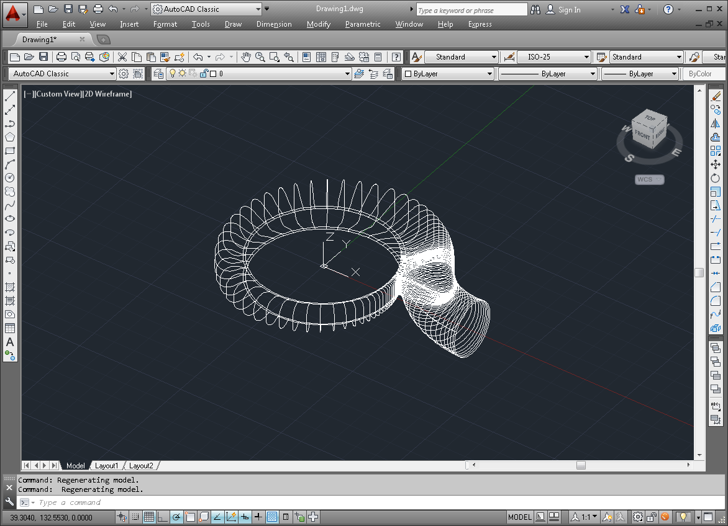
Task: Select the Polygon draw tool
Action: point(10,137)
